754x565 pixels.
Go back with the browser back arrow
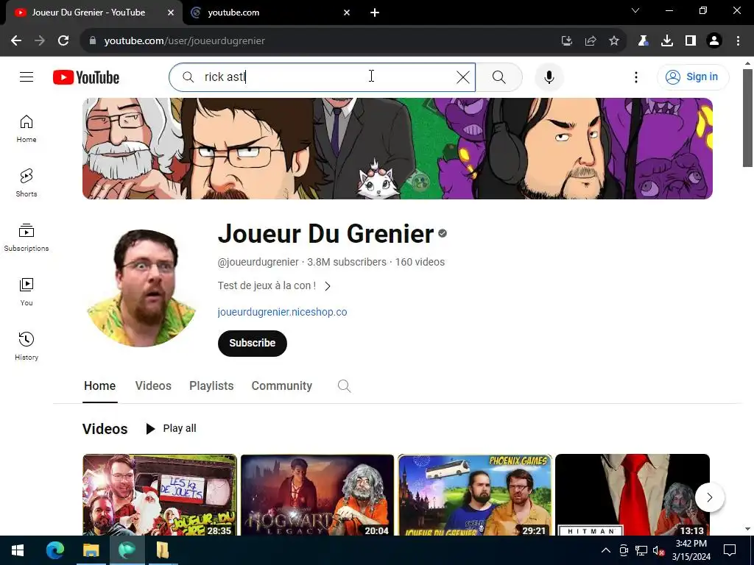(16, 41)
